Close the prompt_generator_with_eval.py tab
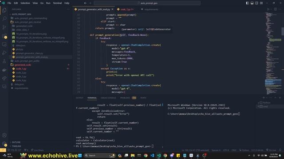Image resolution: width=284 pixels, height=159 pixels. [x=112, y=9]
